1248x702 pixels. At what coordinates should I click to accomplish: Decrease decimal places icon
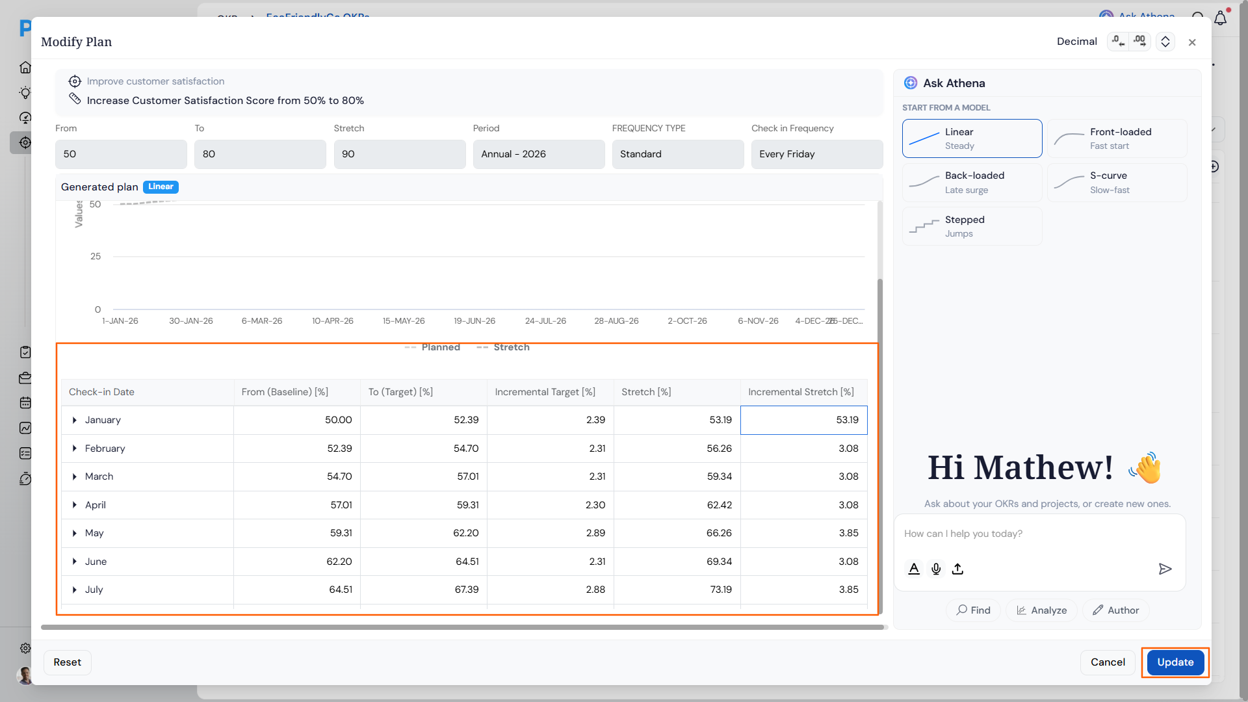1118,42
